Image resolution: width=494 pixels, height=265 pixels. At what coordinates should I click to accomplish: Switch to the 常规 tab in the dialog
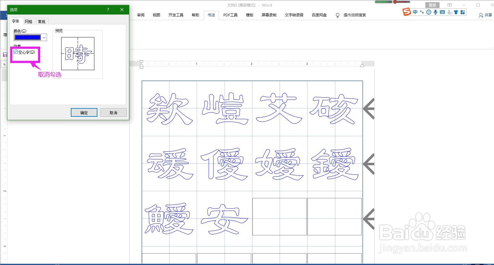coord(41,21)
